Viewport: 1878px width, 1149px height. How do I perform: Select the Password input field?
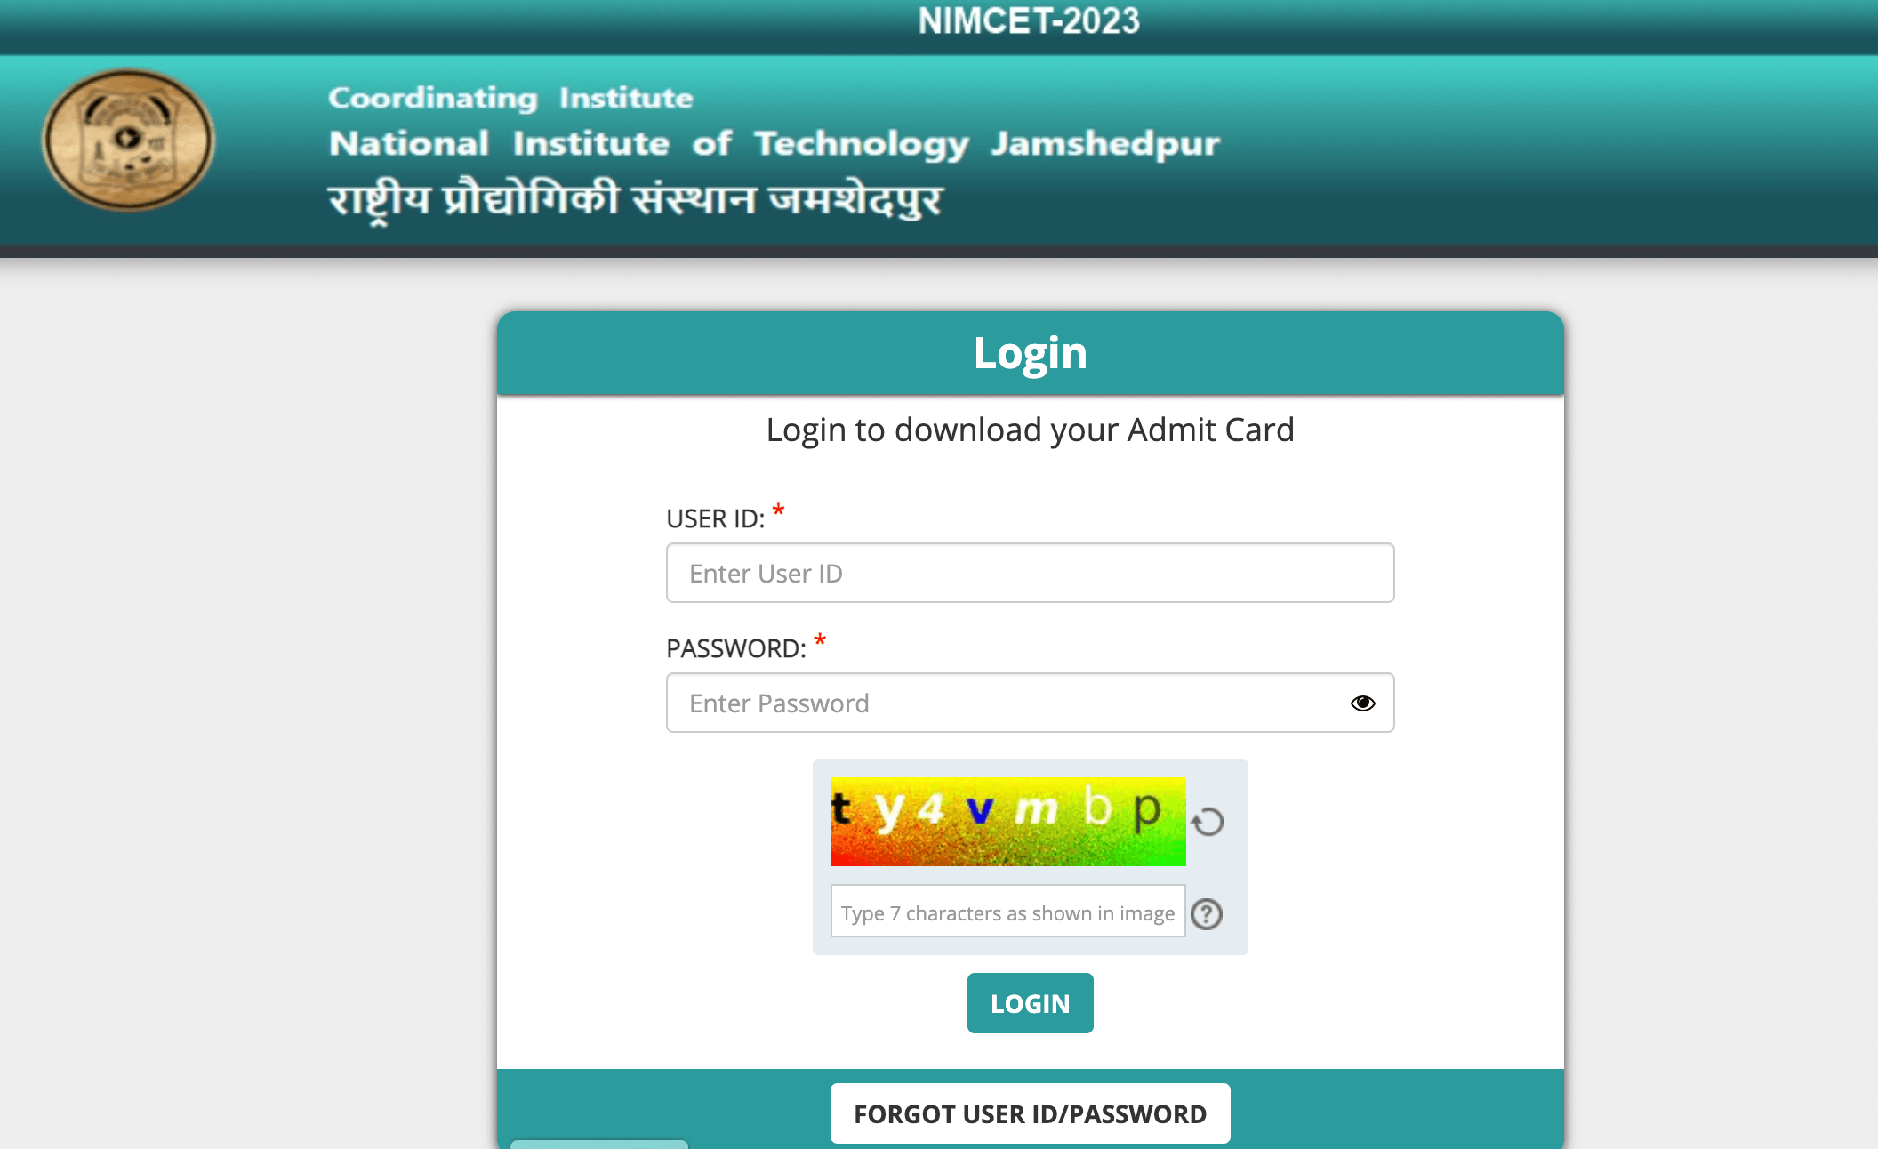(x=1029, y=702)
